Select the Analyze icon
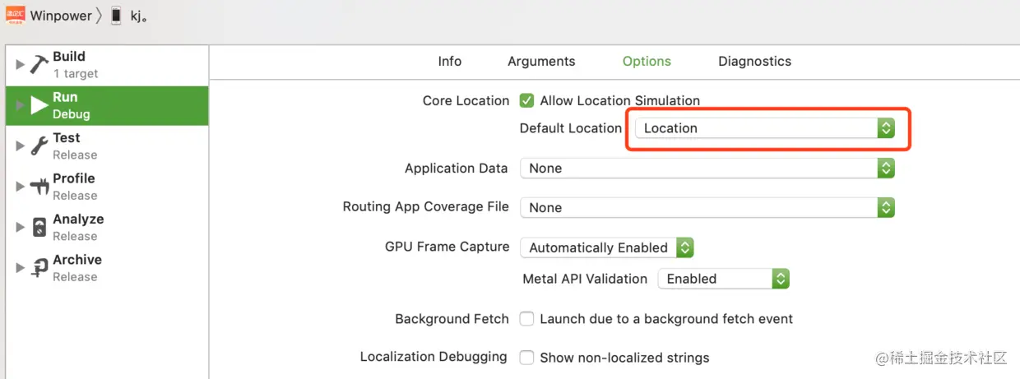Viewport: 1020px width, 379px height. tap(39, 227)
